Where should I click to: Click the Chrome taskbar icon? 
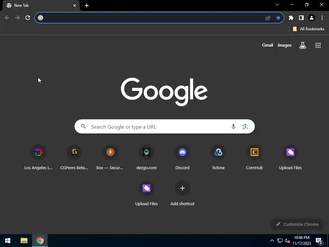[x=40, y=241]
